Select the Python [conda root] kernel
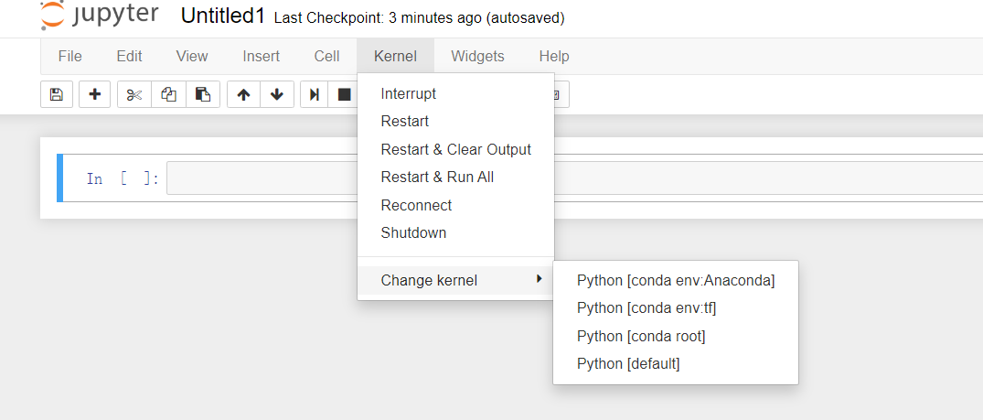Viewport: 983px width, 420px height. click(x=641, y=336)
